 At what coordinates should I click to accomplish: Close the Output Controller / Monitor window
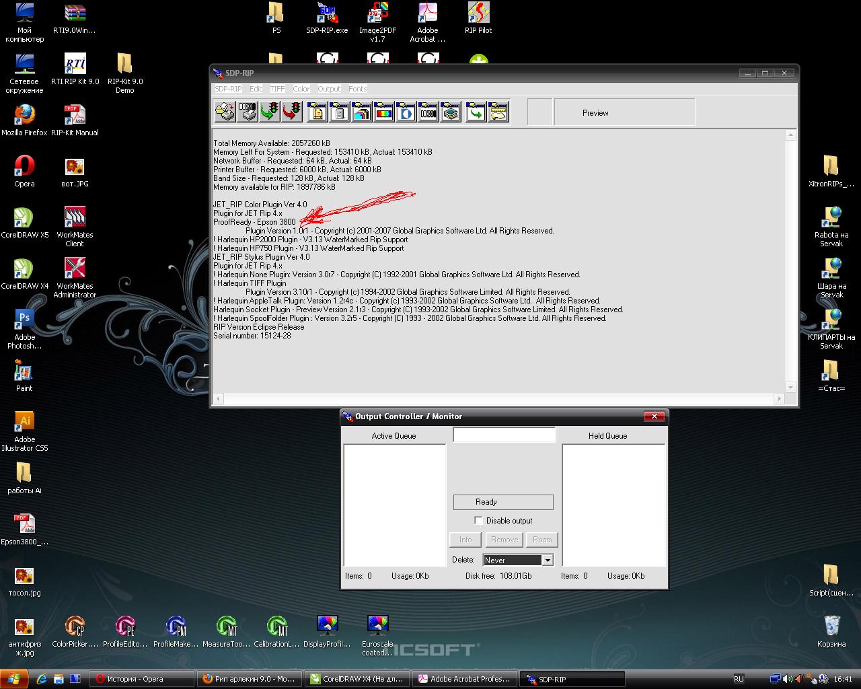654,416
